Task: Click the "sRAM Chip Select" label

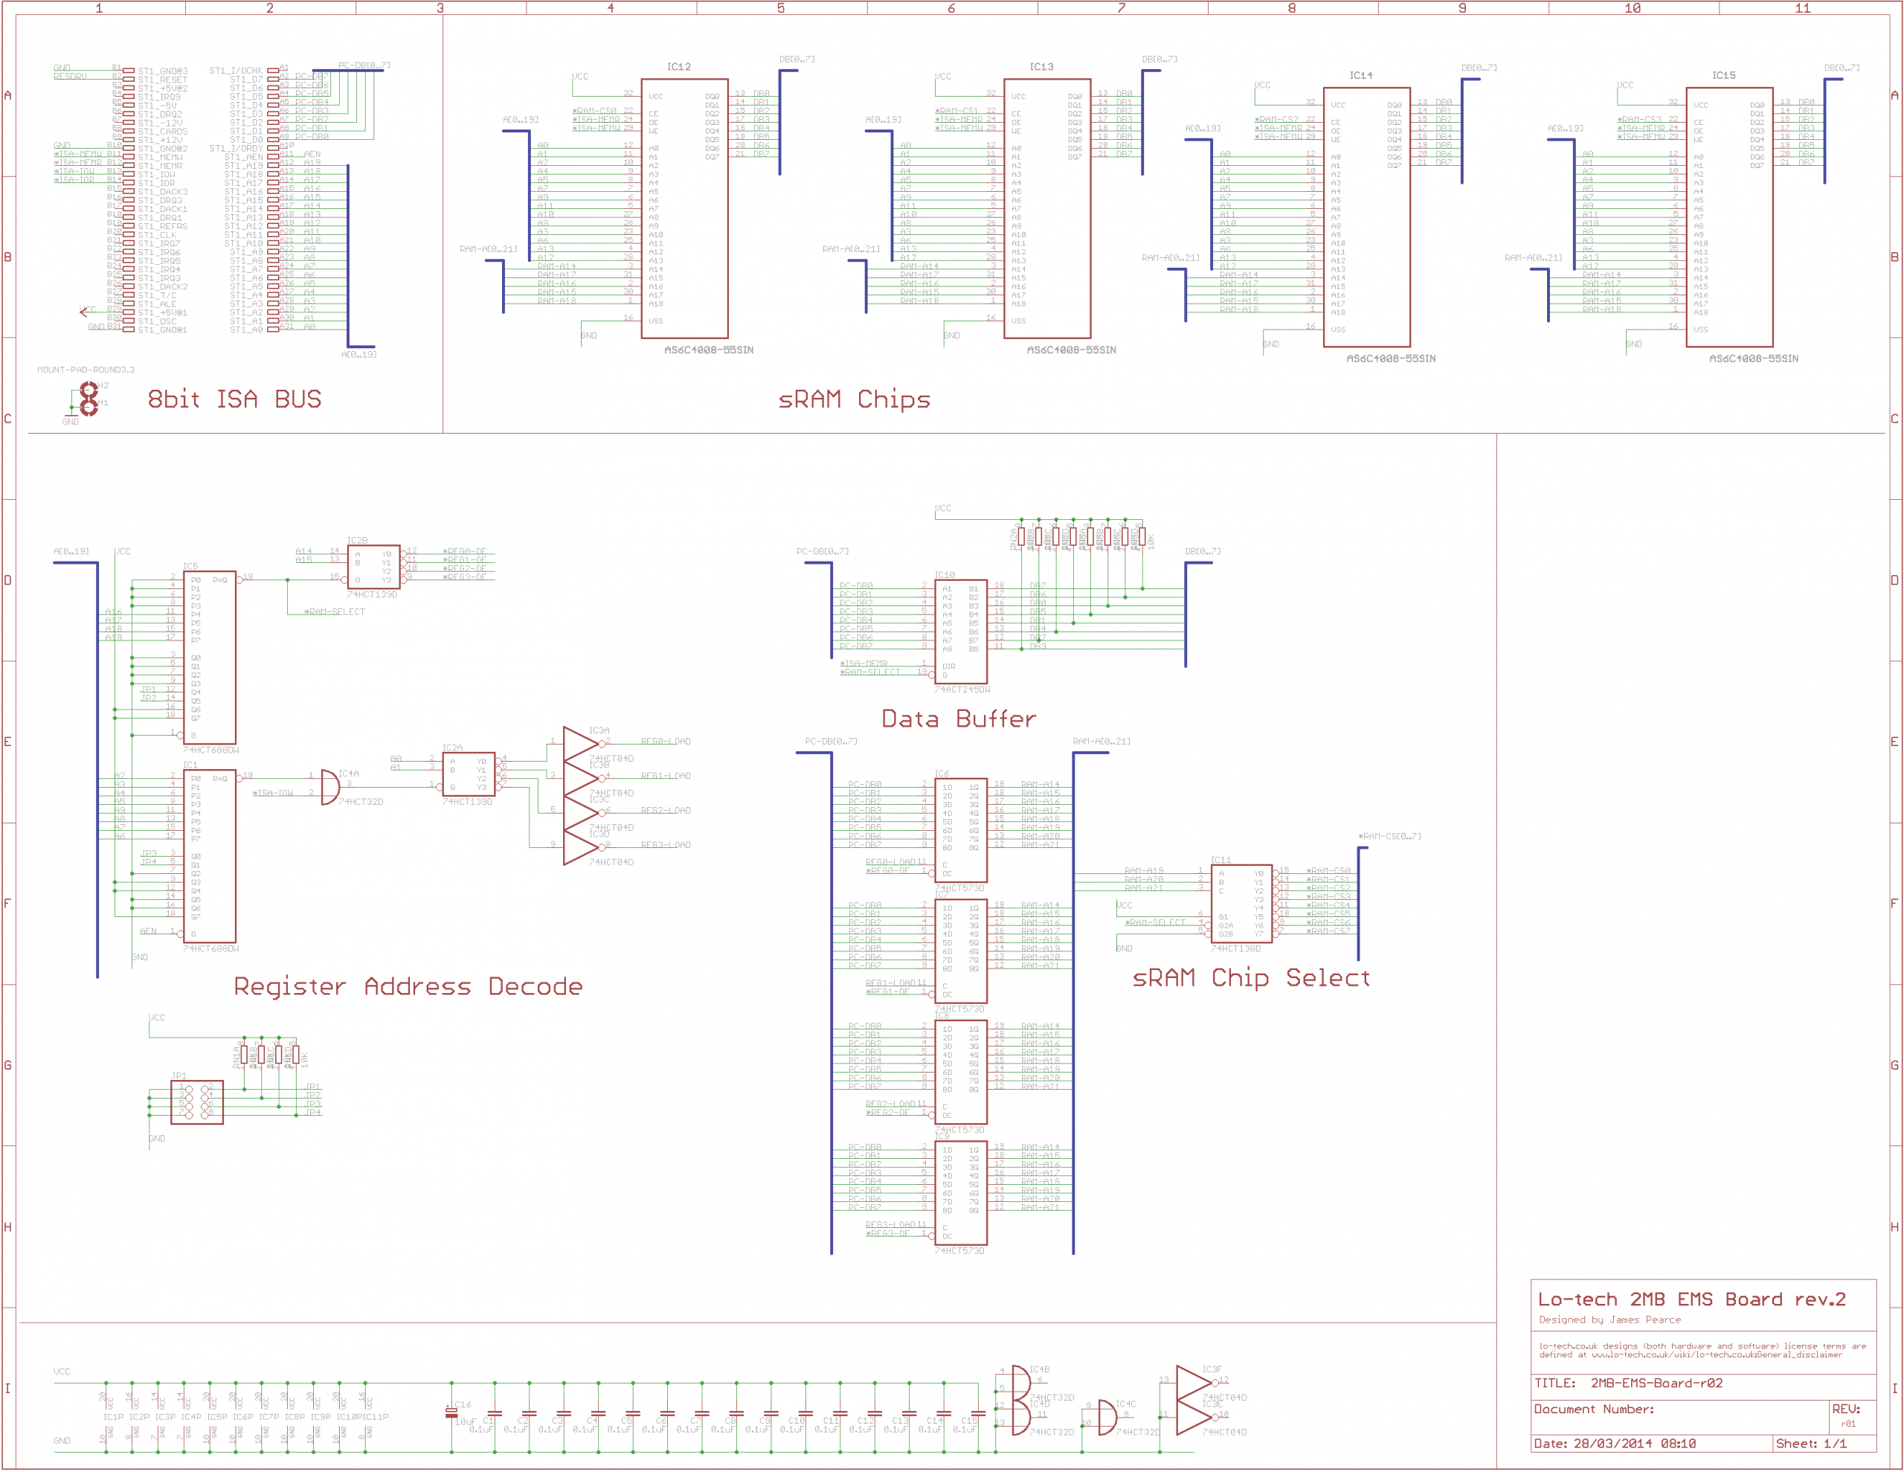Action: (x=1250, y=977)
